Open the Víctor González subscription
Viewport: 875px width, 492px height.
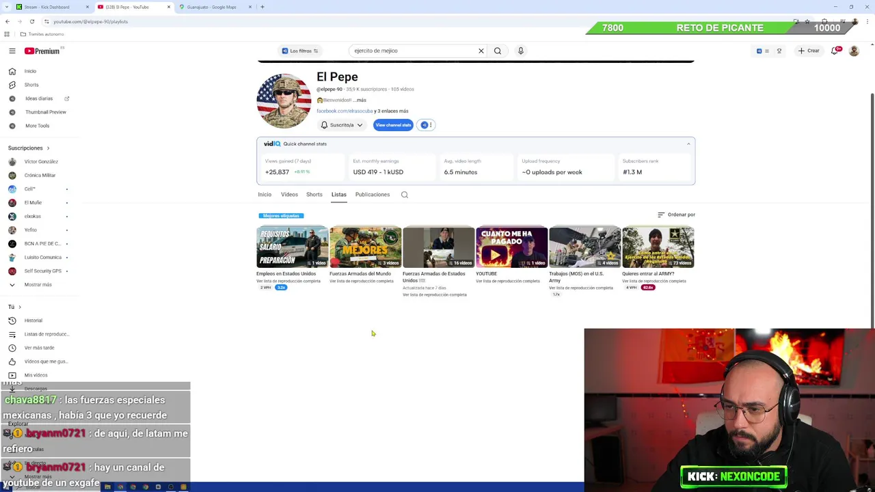pyautogui.click(x=41, y=162)
